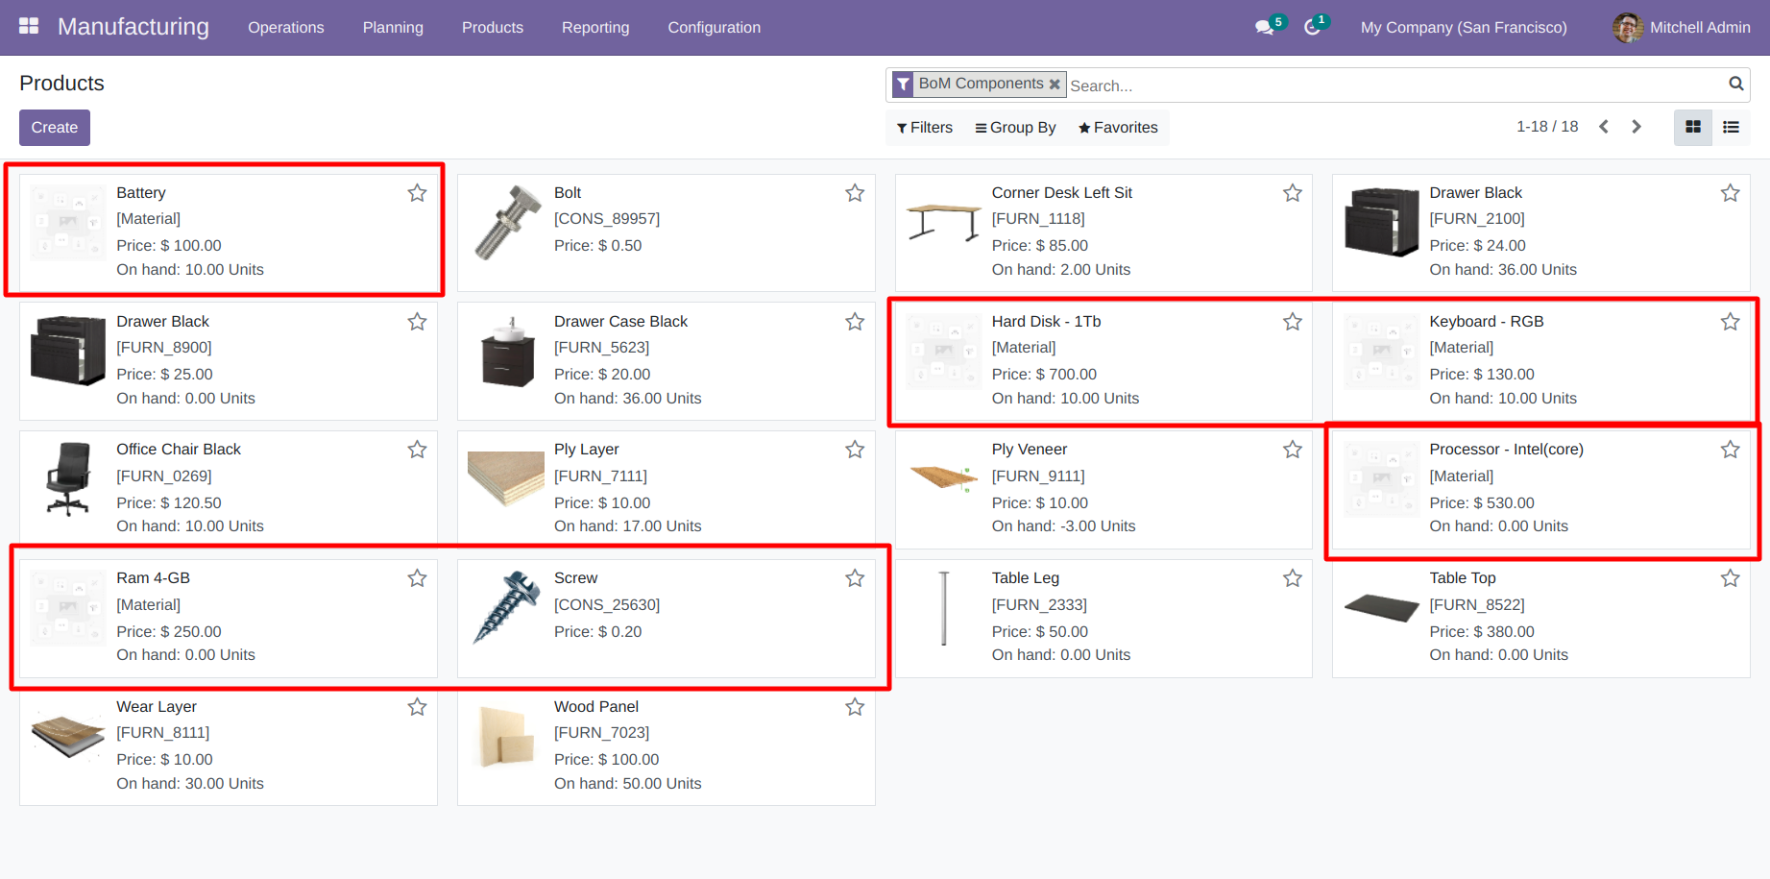The image size is (1770, 879).
Task: Click the search magnifier icon
Action: tap(1736, 84)
